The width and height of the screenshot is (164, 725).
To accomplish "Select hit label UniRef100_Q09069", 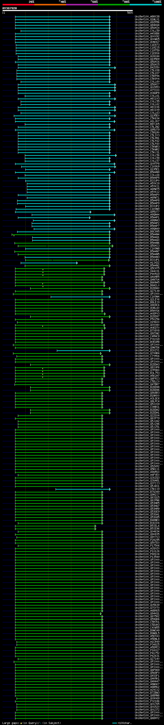I will click(147, 699).
